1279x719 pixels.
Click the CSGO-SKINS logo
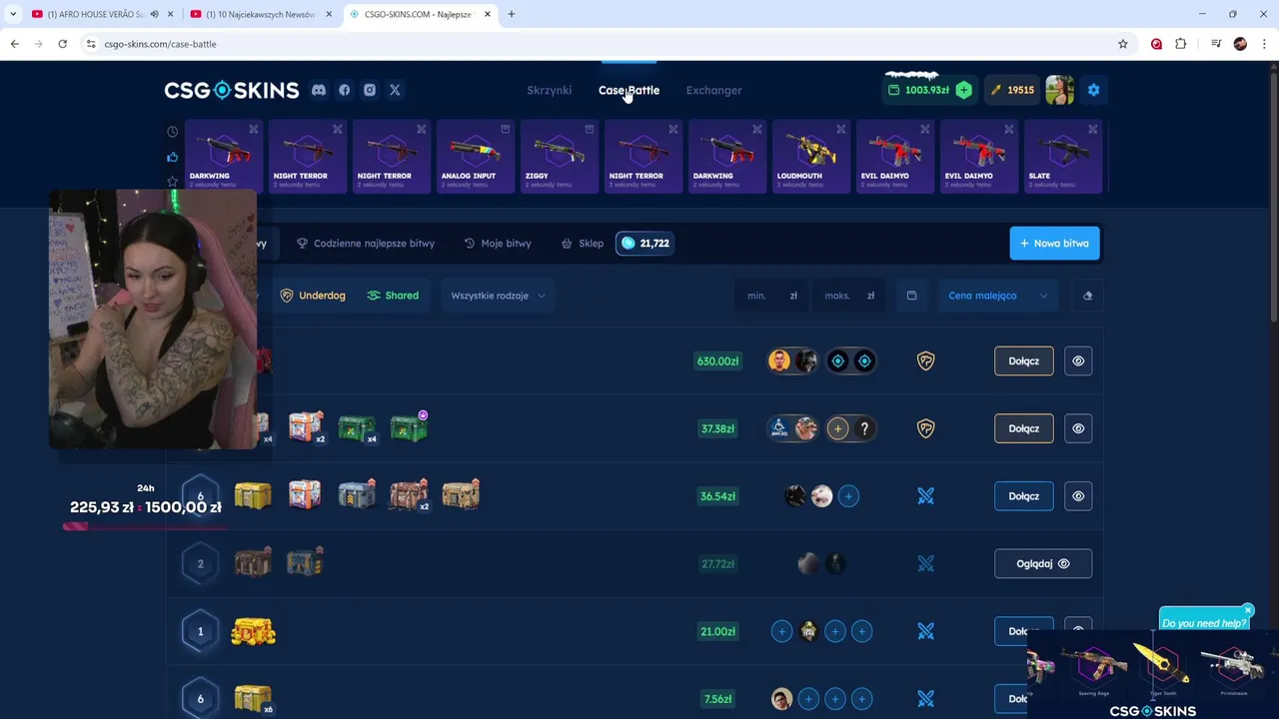pyautogui.click(x=231, y=90)
